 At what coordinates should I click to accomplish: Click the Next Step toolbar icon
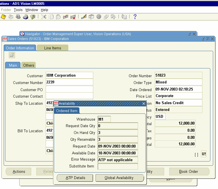pyautogui.click(x=11, y=17)
